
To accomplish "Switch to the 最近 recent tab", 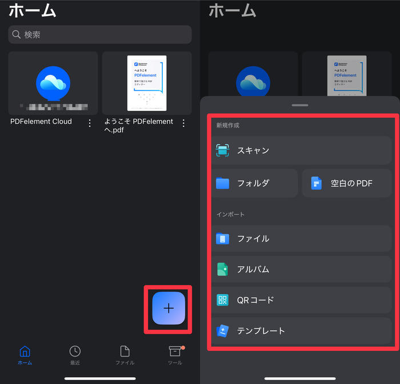I will pos(75,355).
